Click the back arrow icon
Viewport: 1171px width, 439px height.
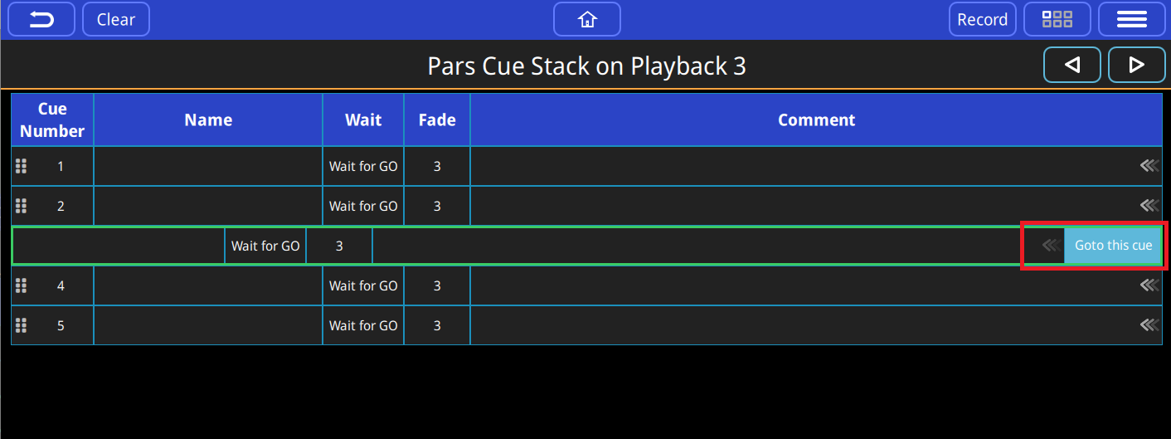point(41,19)
